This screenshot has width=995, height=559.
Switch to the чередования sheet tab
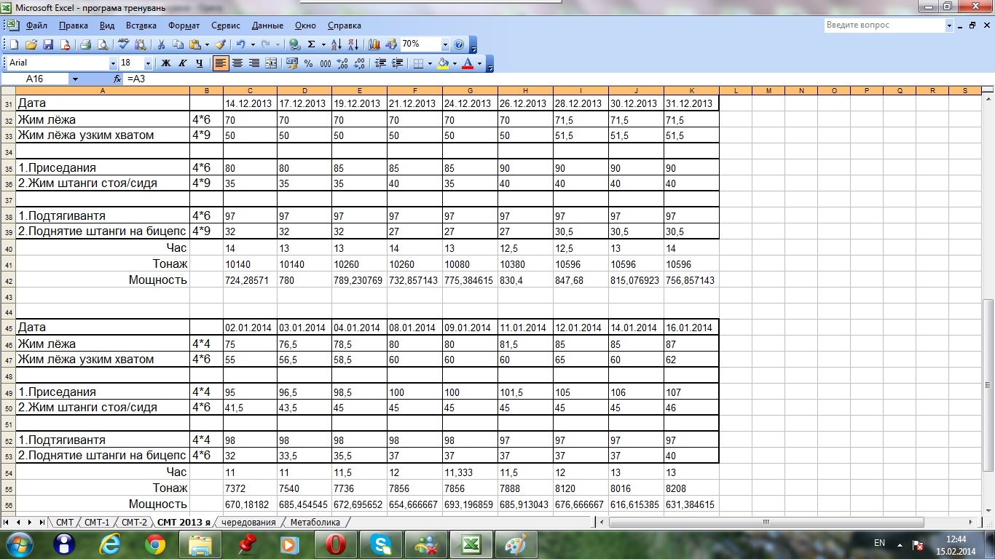(x=248, y=523)
